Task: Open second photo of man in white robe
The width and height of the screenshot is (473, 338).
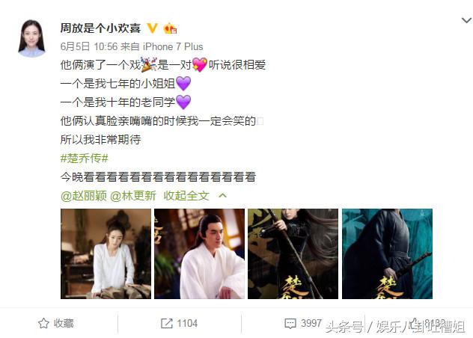Action: [x=199, y=254]
